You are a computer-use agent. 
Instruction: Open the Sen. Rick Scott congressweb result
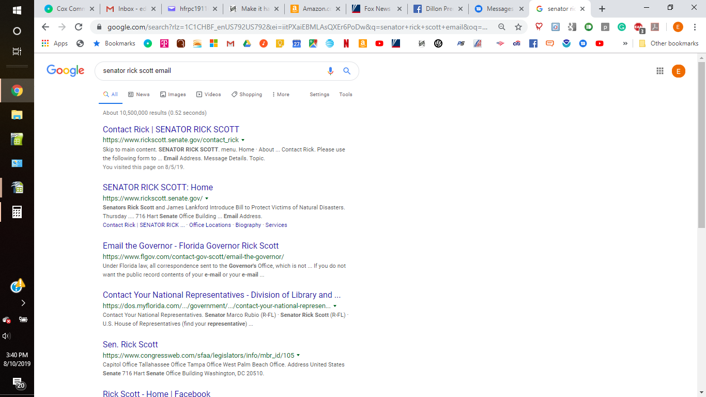point(130,344)
